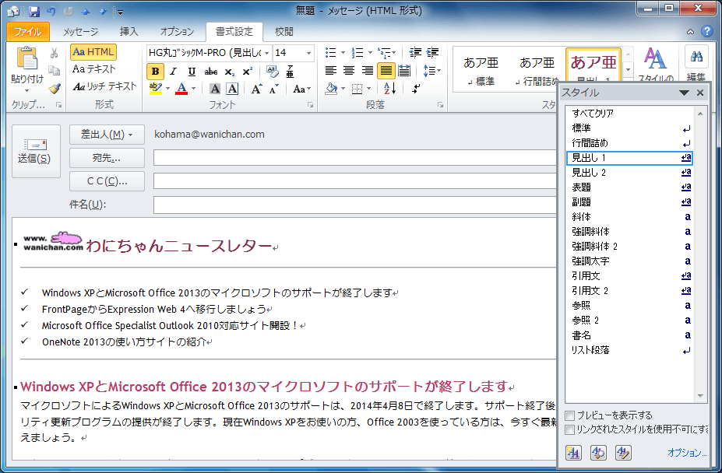This screenshot has height=473, width=722.
Task: Increase the paragraph indent
Action: 432,53
